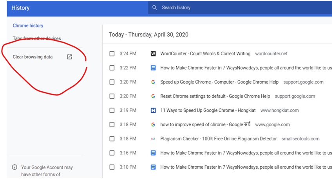The height and width of the screenshot is (180, 333).
Task: Click the 3:19 PM timestamp
Action: click(x=128, y=110)
